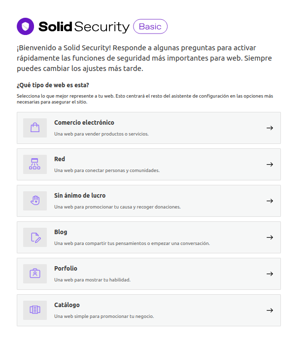Click the shopping bag icon for Comercio electrónico
Viewport: 308px width, 348px height.
[x=34, y=128]
